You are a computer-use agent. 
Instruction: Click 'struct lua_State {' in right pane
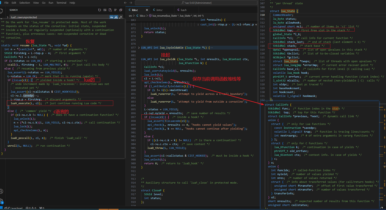click(x=284, y=11)
